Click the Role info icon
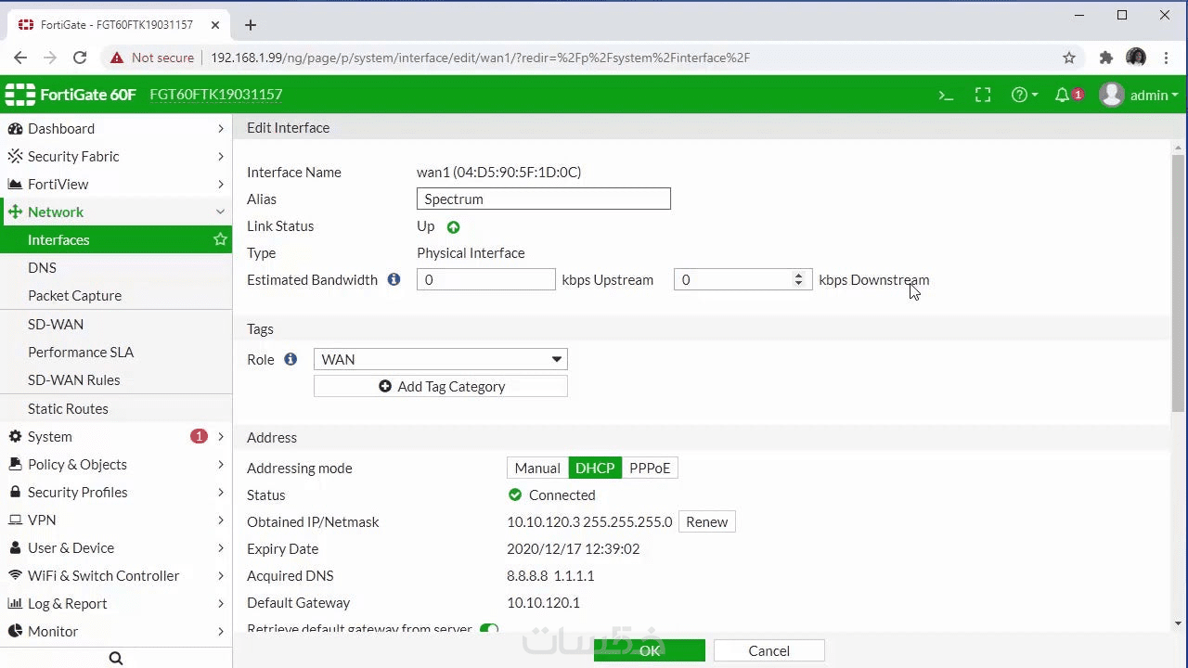 click(x=291, y=359)
